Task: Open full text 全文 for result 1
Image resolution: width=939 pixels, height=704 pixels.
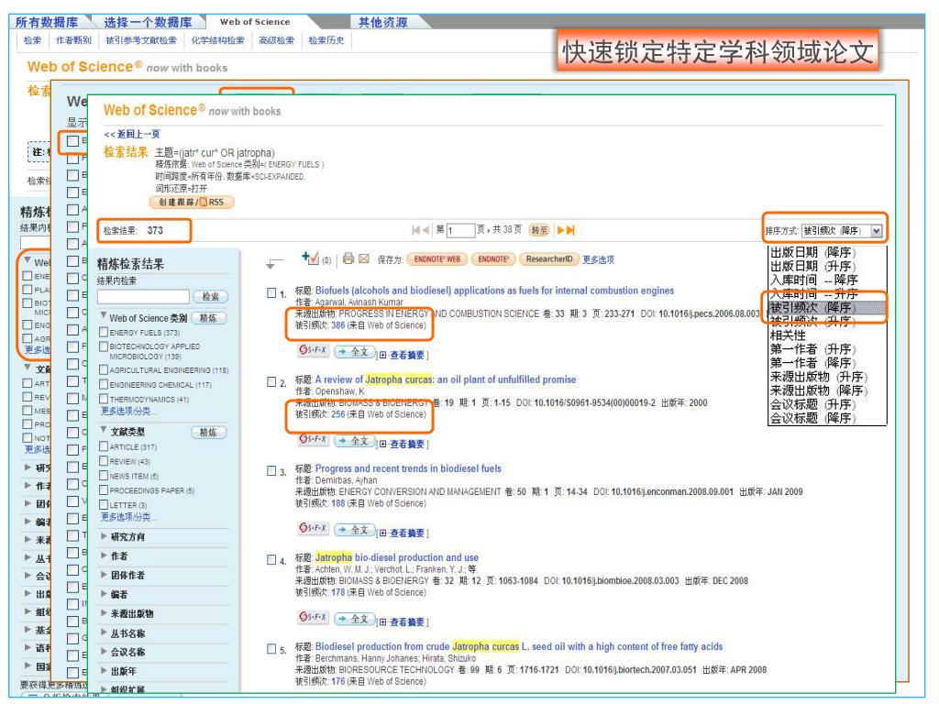Action: tap(355, 351)
